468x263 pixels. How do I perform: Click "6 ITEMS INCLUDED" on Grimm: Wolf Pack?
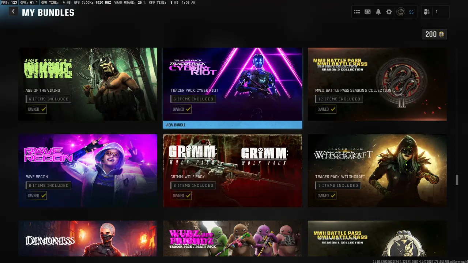tap(193, 186)
